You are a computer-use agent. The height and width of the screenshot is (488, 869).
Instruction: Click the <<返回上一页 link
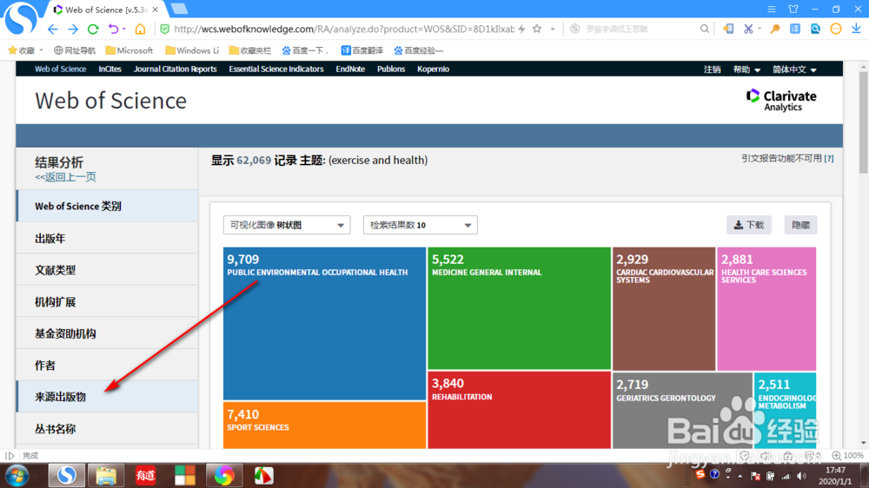[65, 177]
